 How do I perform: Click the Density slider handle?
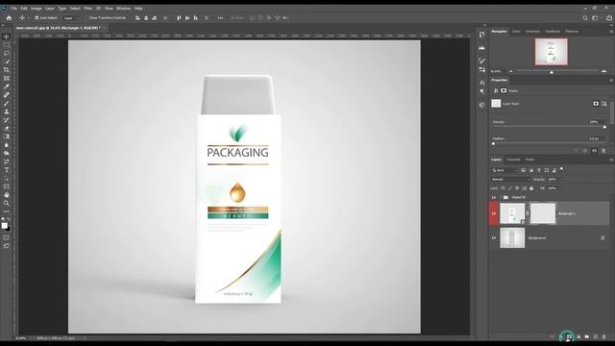(604, 127)
